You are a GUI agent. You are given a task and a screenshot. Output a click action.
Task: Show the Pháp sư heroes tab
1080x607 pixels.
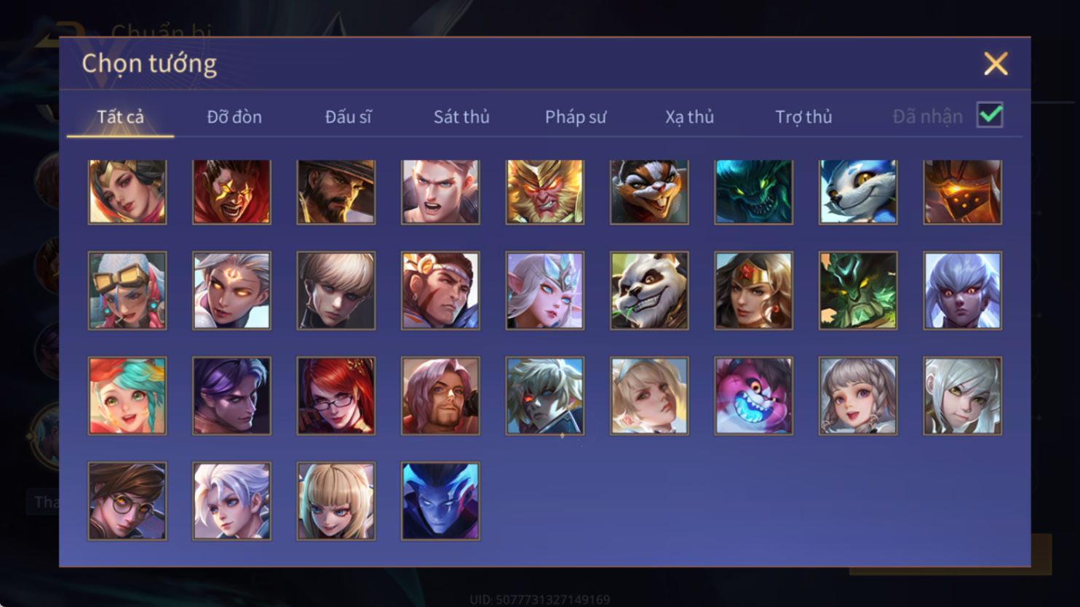[x=576, y=117]
